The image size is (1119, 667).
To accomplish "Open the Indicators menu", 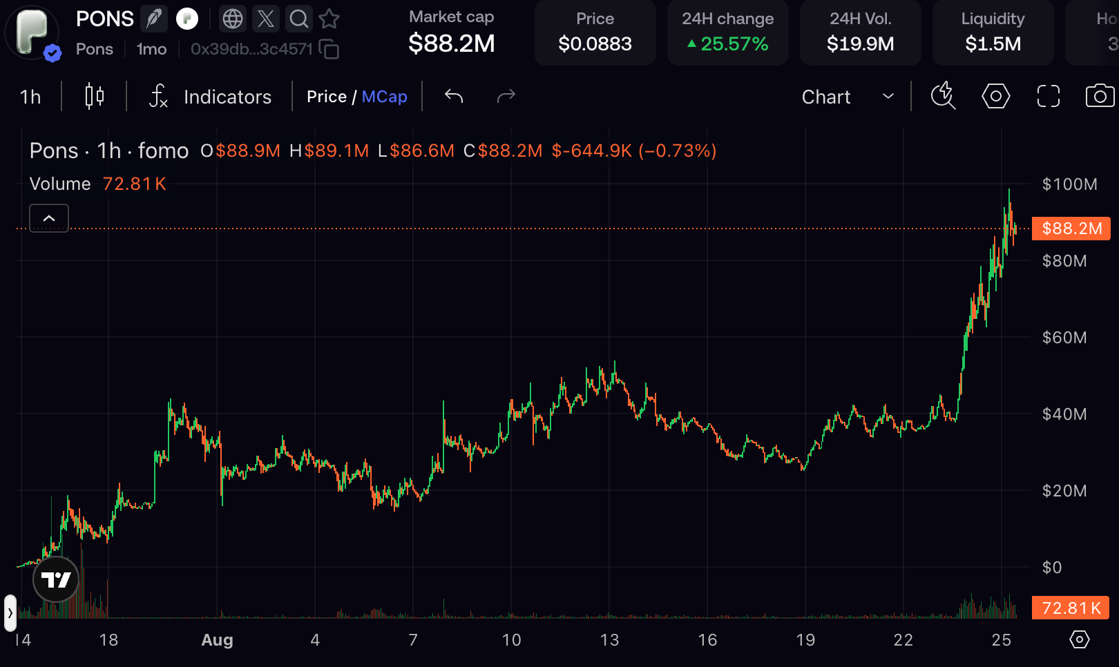I will tap(211, 97).
